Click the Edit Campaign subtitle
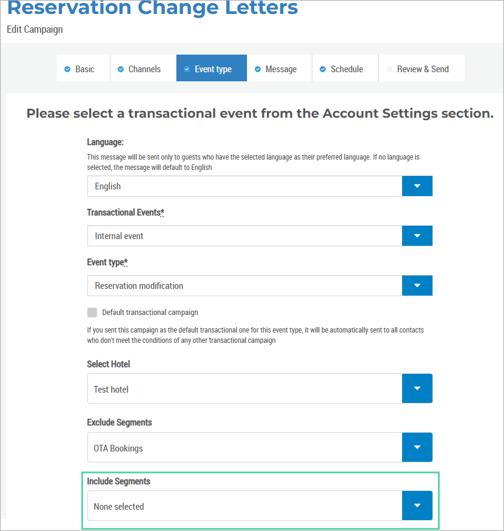The image size is (504, 531). [x=35, y=30]
